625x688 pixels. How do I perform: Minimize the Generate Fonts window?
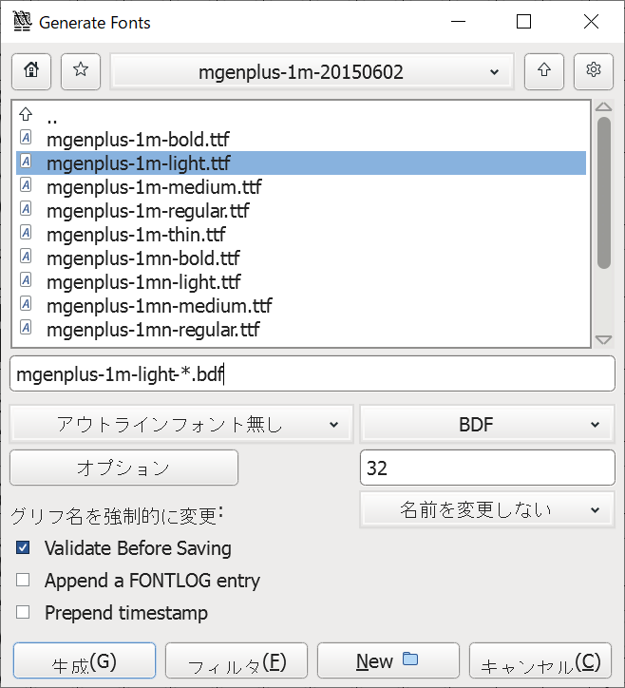tap(458, 22)
